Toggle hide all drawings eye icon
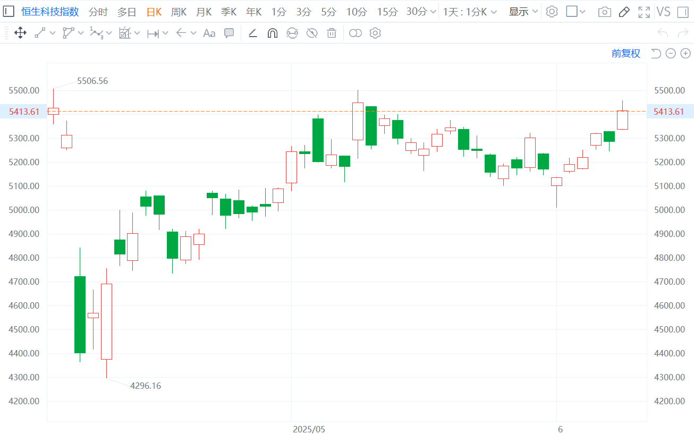Screen dimensions: 694x443 312,33
